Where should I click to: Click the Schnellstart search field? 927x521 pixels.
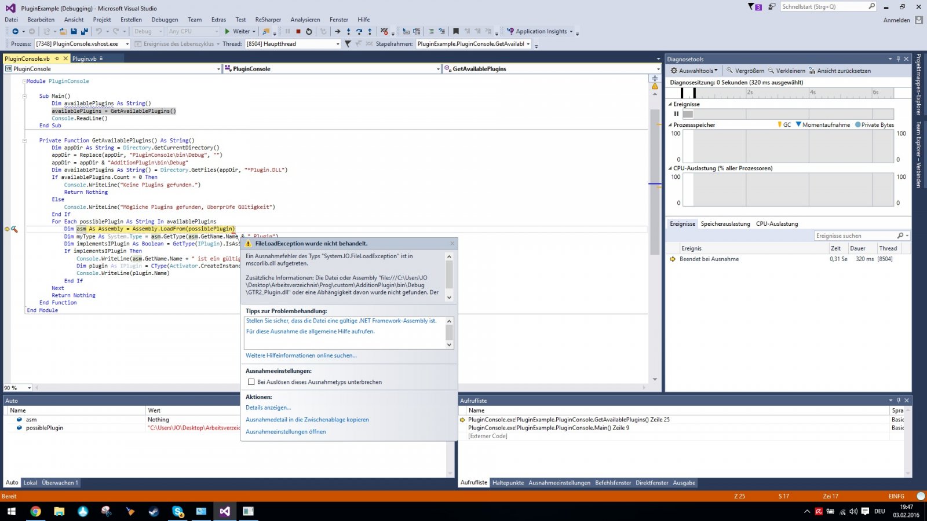coord(823,6)
